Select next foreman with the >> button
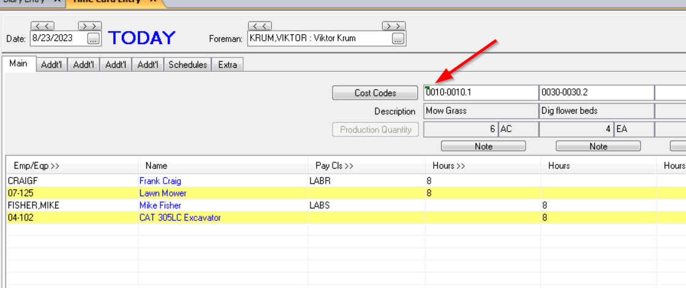Screen dimensions: 686x288 tap(394, 26)
